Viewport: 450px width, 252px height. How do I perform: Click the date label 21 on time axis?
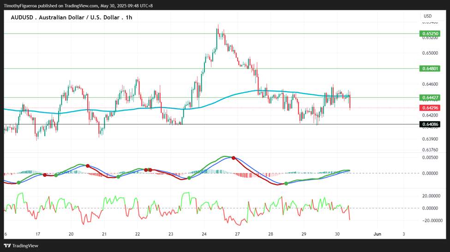[104, 234]
